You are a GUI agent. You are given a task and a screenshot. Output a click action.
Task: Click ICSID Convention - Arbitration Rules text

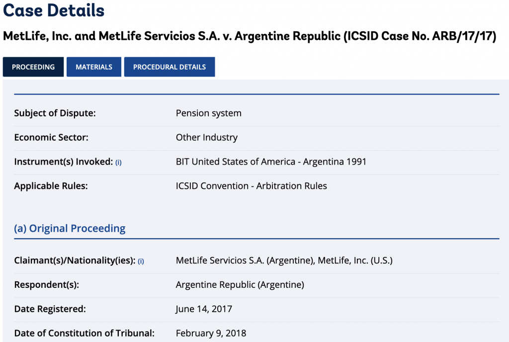point(251,186)
